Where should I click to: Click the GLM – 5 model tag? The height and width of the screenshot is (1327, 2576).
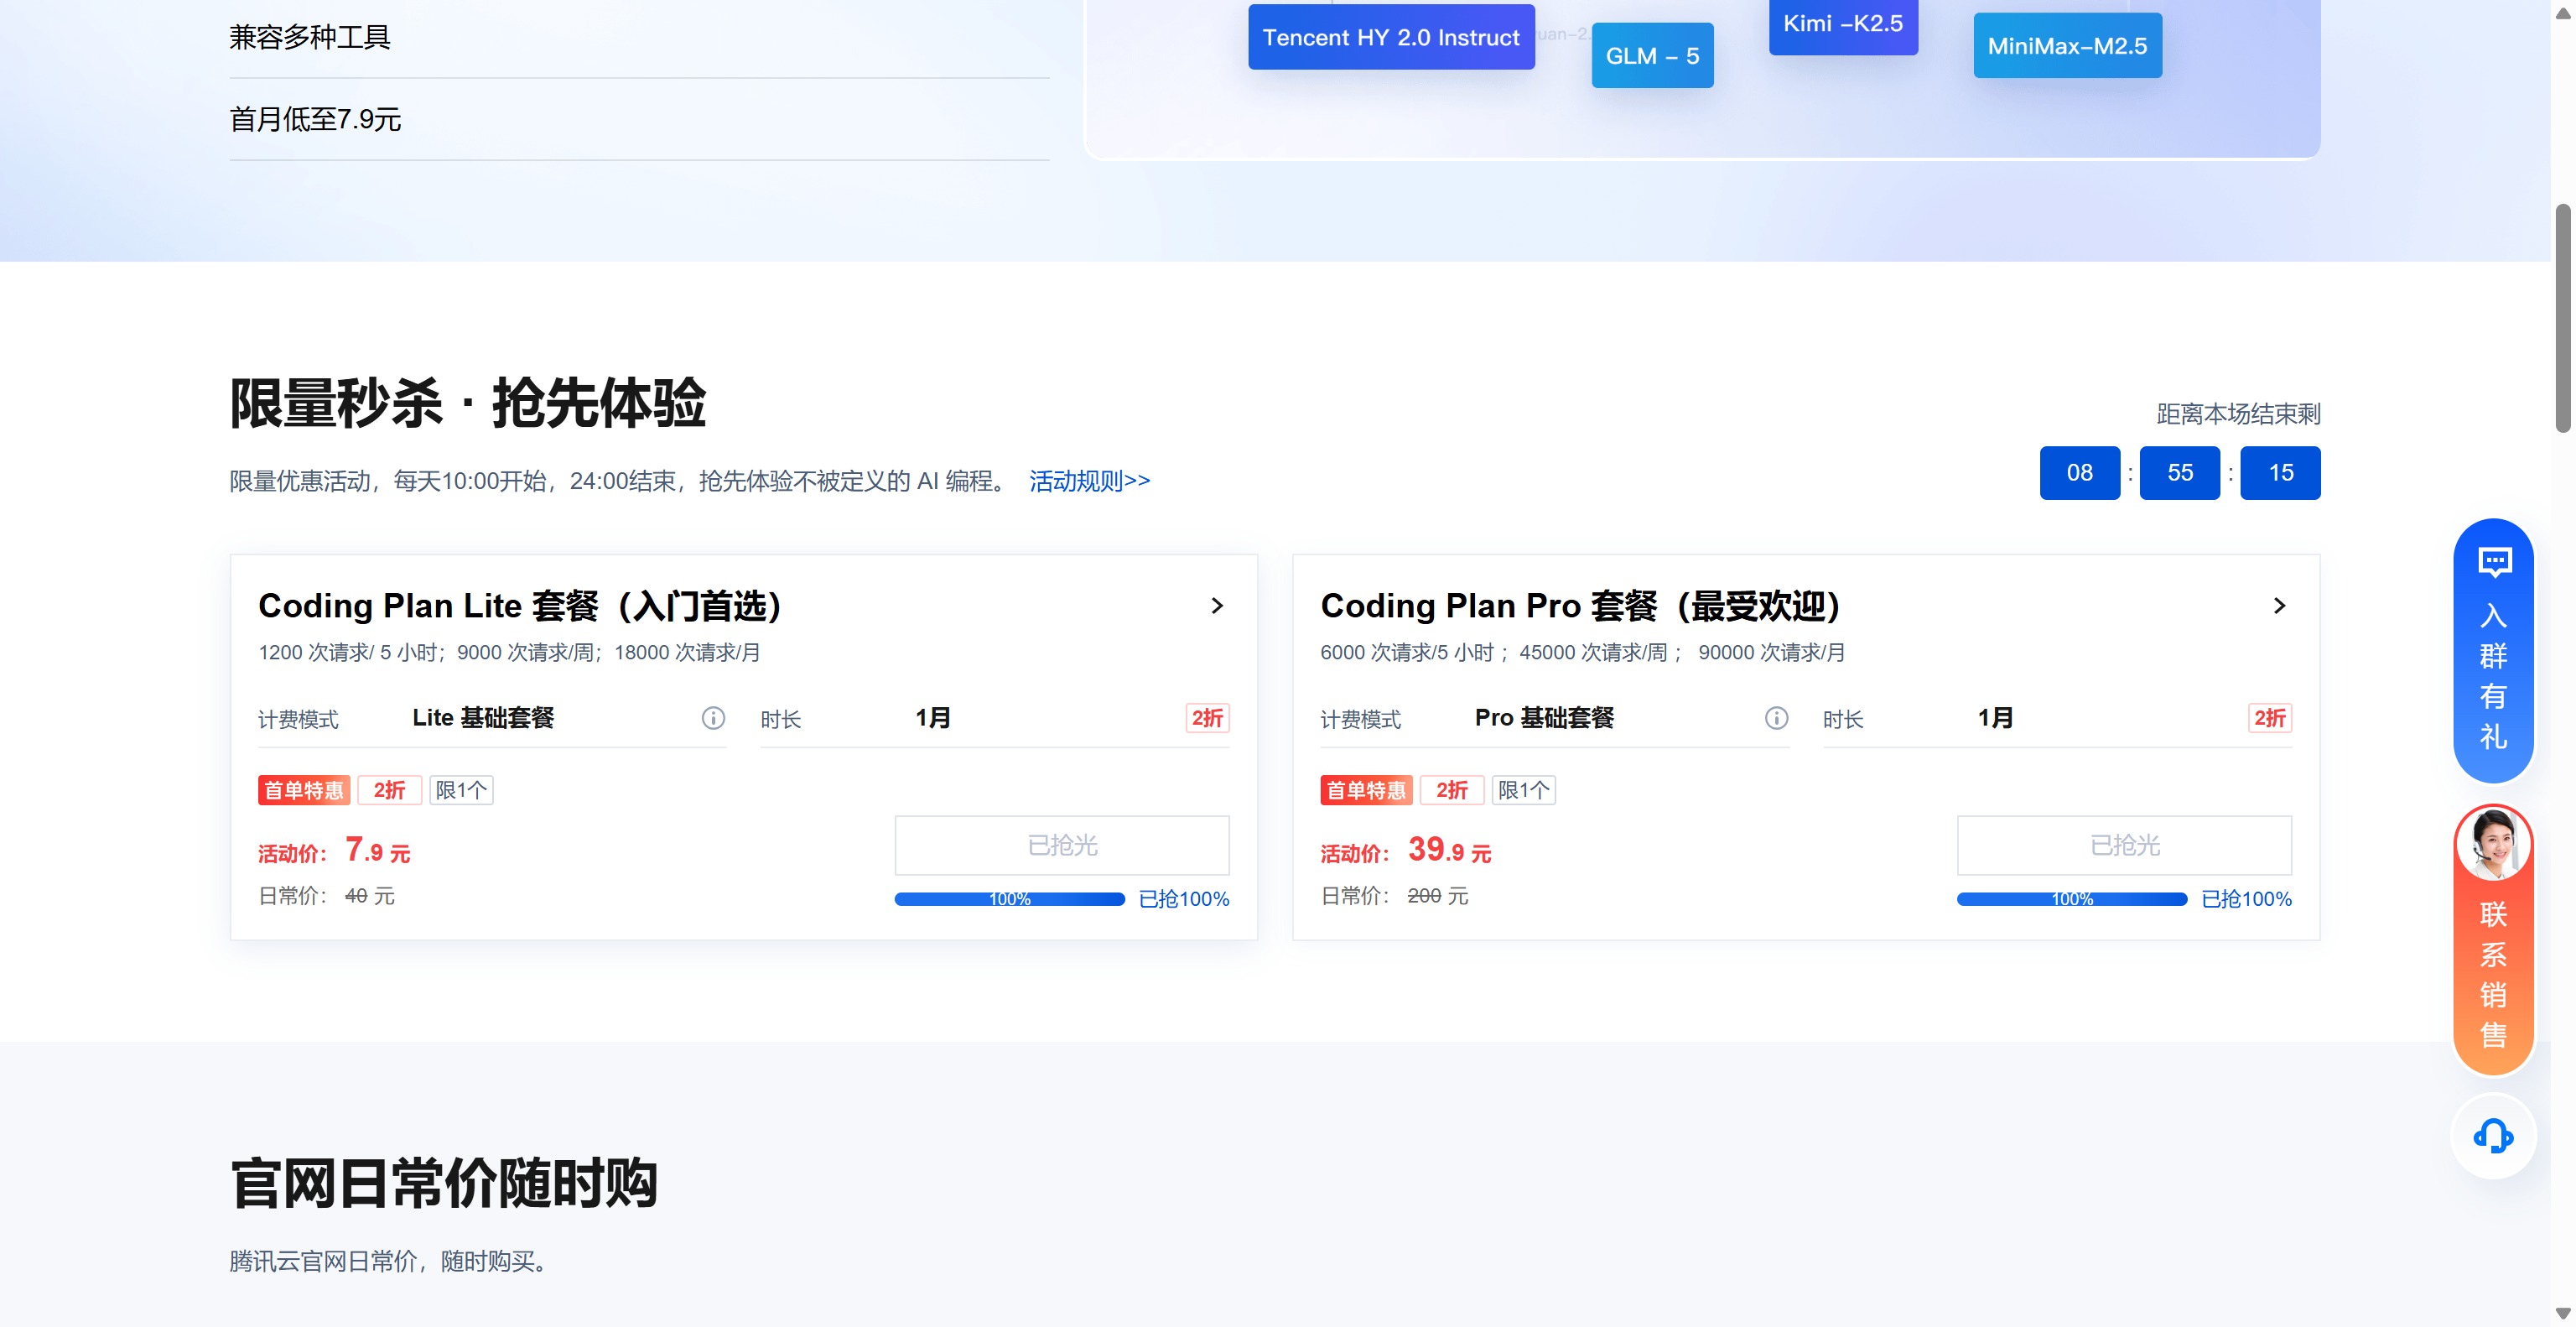click(1652, 56)
